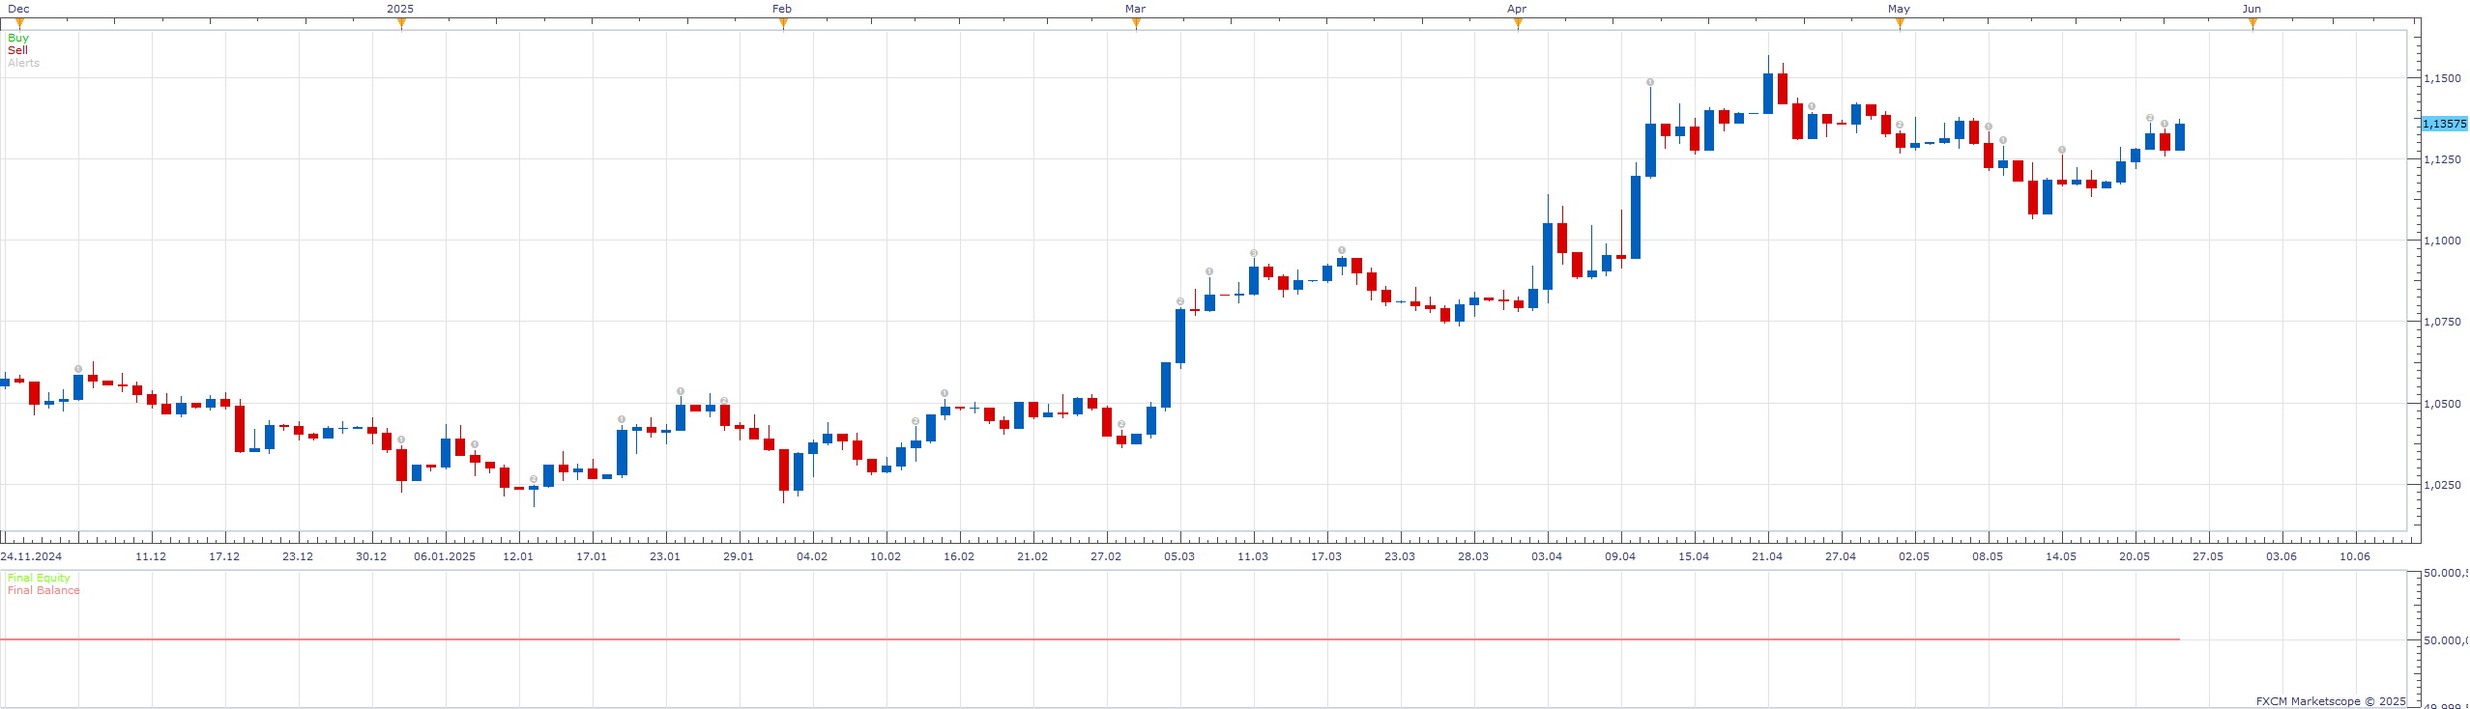Screen dimensions: 2470x709
Task: Click the 1,0250 price axis label
Action: [2442, 485]
